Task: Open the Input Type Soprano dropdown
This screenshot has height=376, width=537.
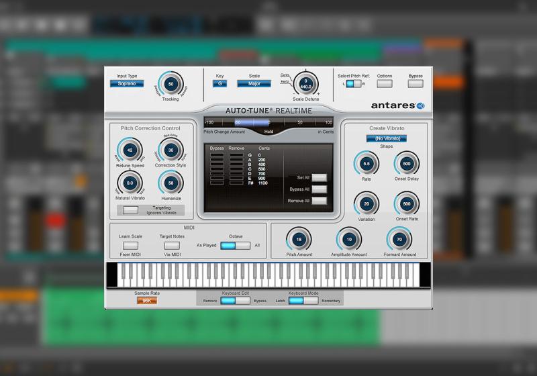Action: tap(127, 84)
